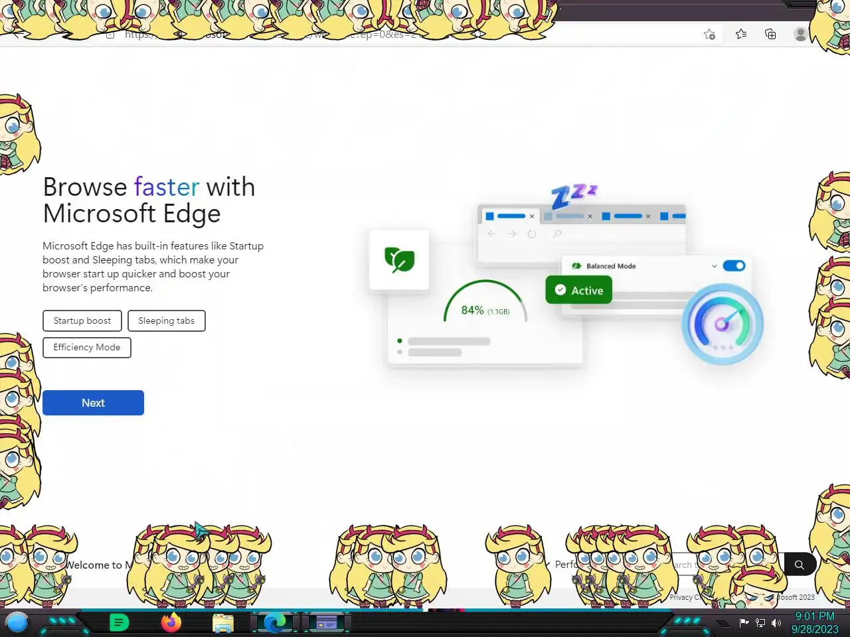Open the Collections icon in Edge toolbar
Image resolution: width=850 pixels, height=637 pixels.
770,34
